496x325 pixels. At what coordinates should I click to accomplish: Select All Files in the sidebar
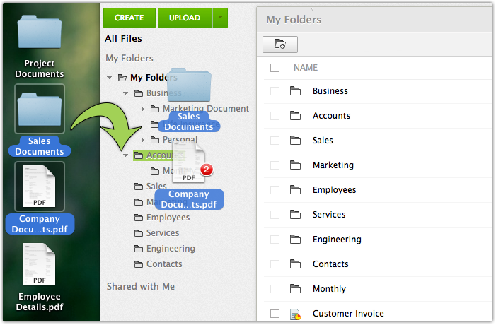124,39
